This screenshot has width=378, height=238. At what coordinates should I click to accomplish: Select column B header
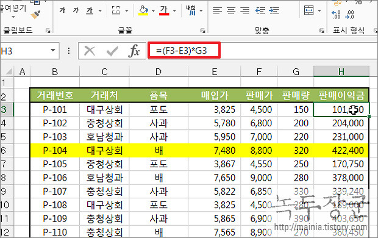click(55, 71)
